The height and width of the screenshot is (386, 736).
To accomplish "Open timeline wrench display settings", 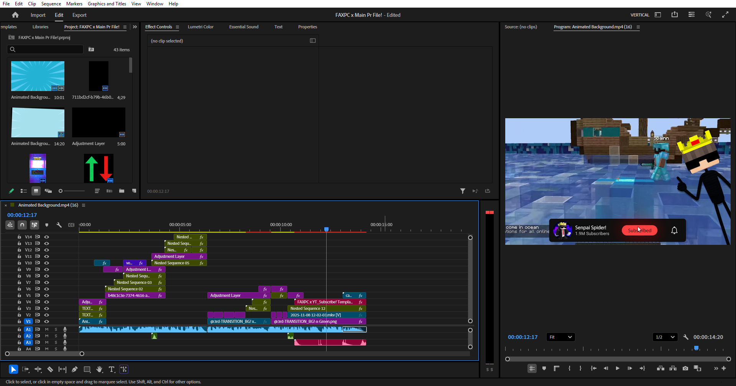I will [x=59, y=225].
